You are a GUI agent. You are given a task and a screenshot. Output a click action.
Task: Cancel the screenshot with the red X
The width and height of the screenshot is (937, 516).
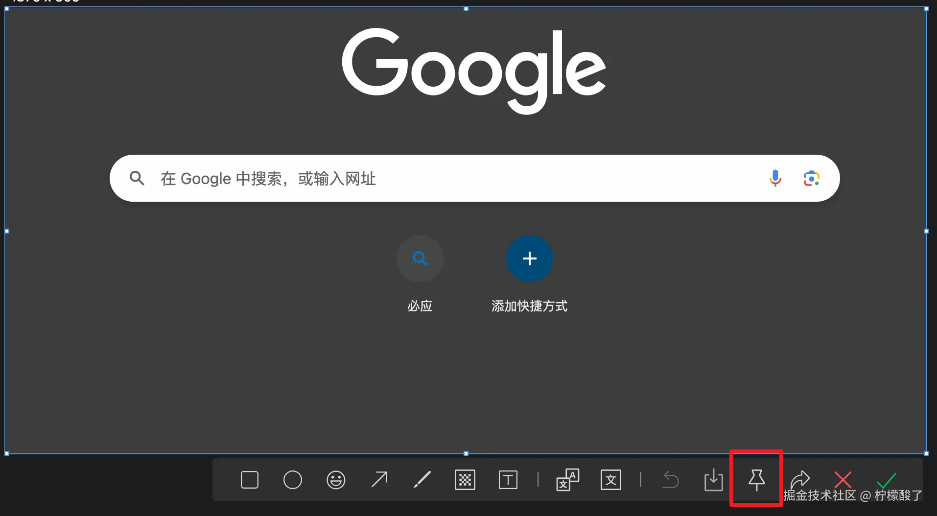coord(843,480)
